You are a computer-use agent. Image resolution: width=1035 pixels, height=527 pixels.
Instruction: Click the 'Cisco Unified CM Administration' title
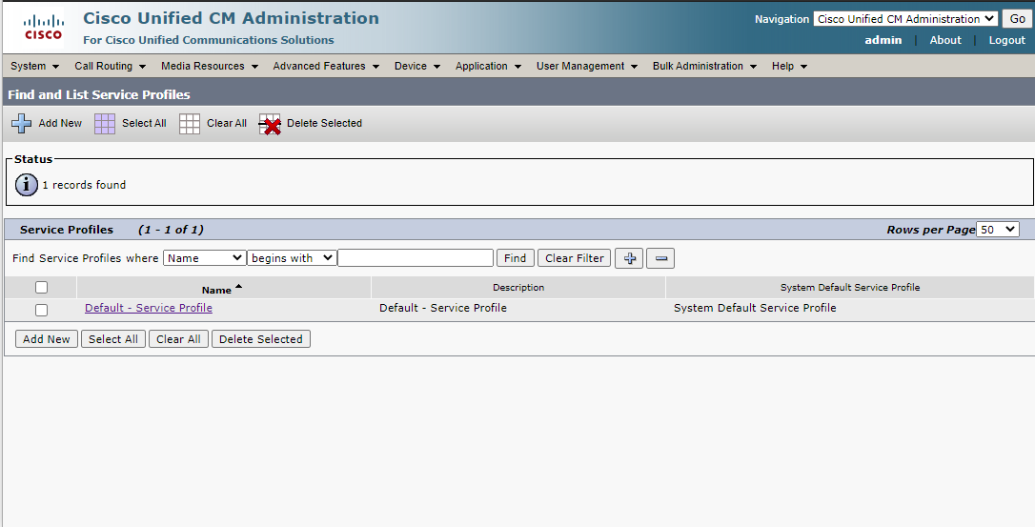pos(231,18)
